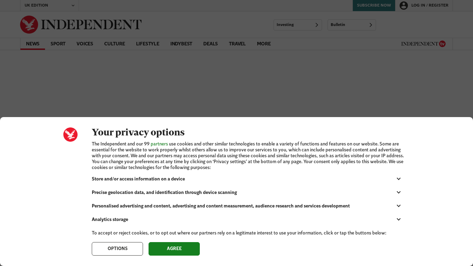The image size is (473, 266).
Task: Open cookie Options button
Action: [x=117, y=249]
